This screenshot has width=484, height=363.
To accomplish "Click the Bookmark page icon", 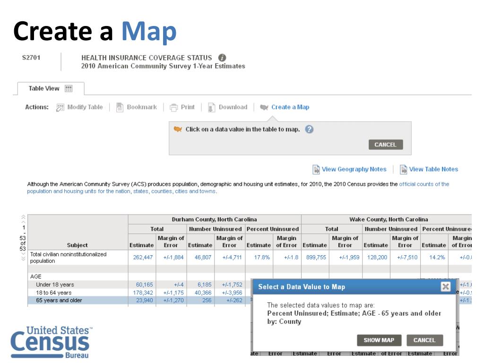I will tap(120, 107).
